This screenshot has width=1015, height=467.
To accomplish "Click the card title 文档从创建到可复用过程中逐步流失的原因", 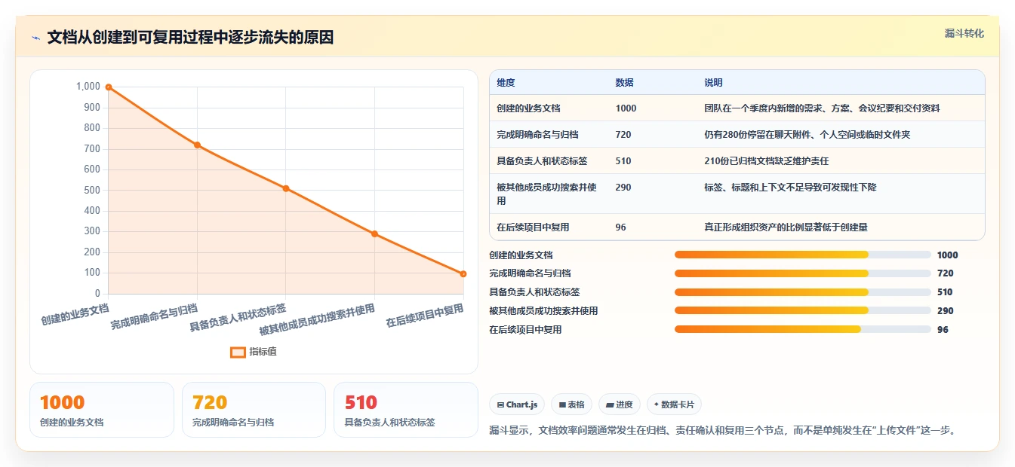I will (190, 38).
